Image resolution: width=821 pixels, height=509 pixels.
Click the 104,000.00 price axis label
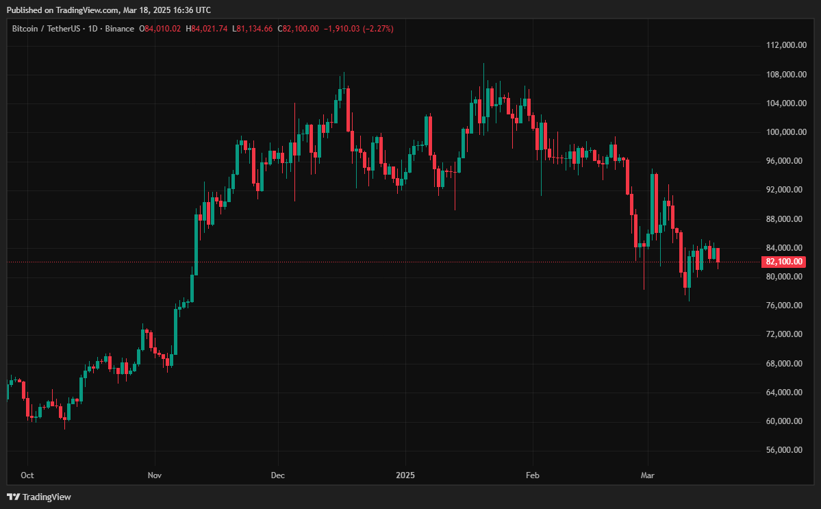tap(786, 103)
